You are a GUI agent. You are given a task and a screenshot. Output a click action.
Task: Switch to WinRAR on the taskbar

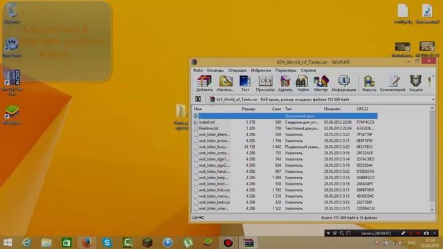pyautogui.click(x=248, y=243)
